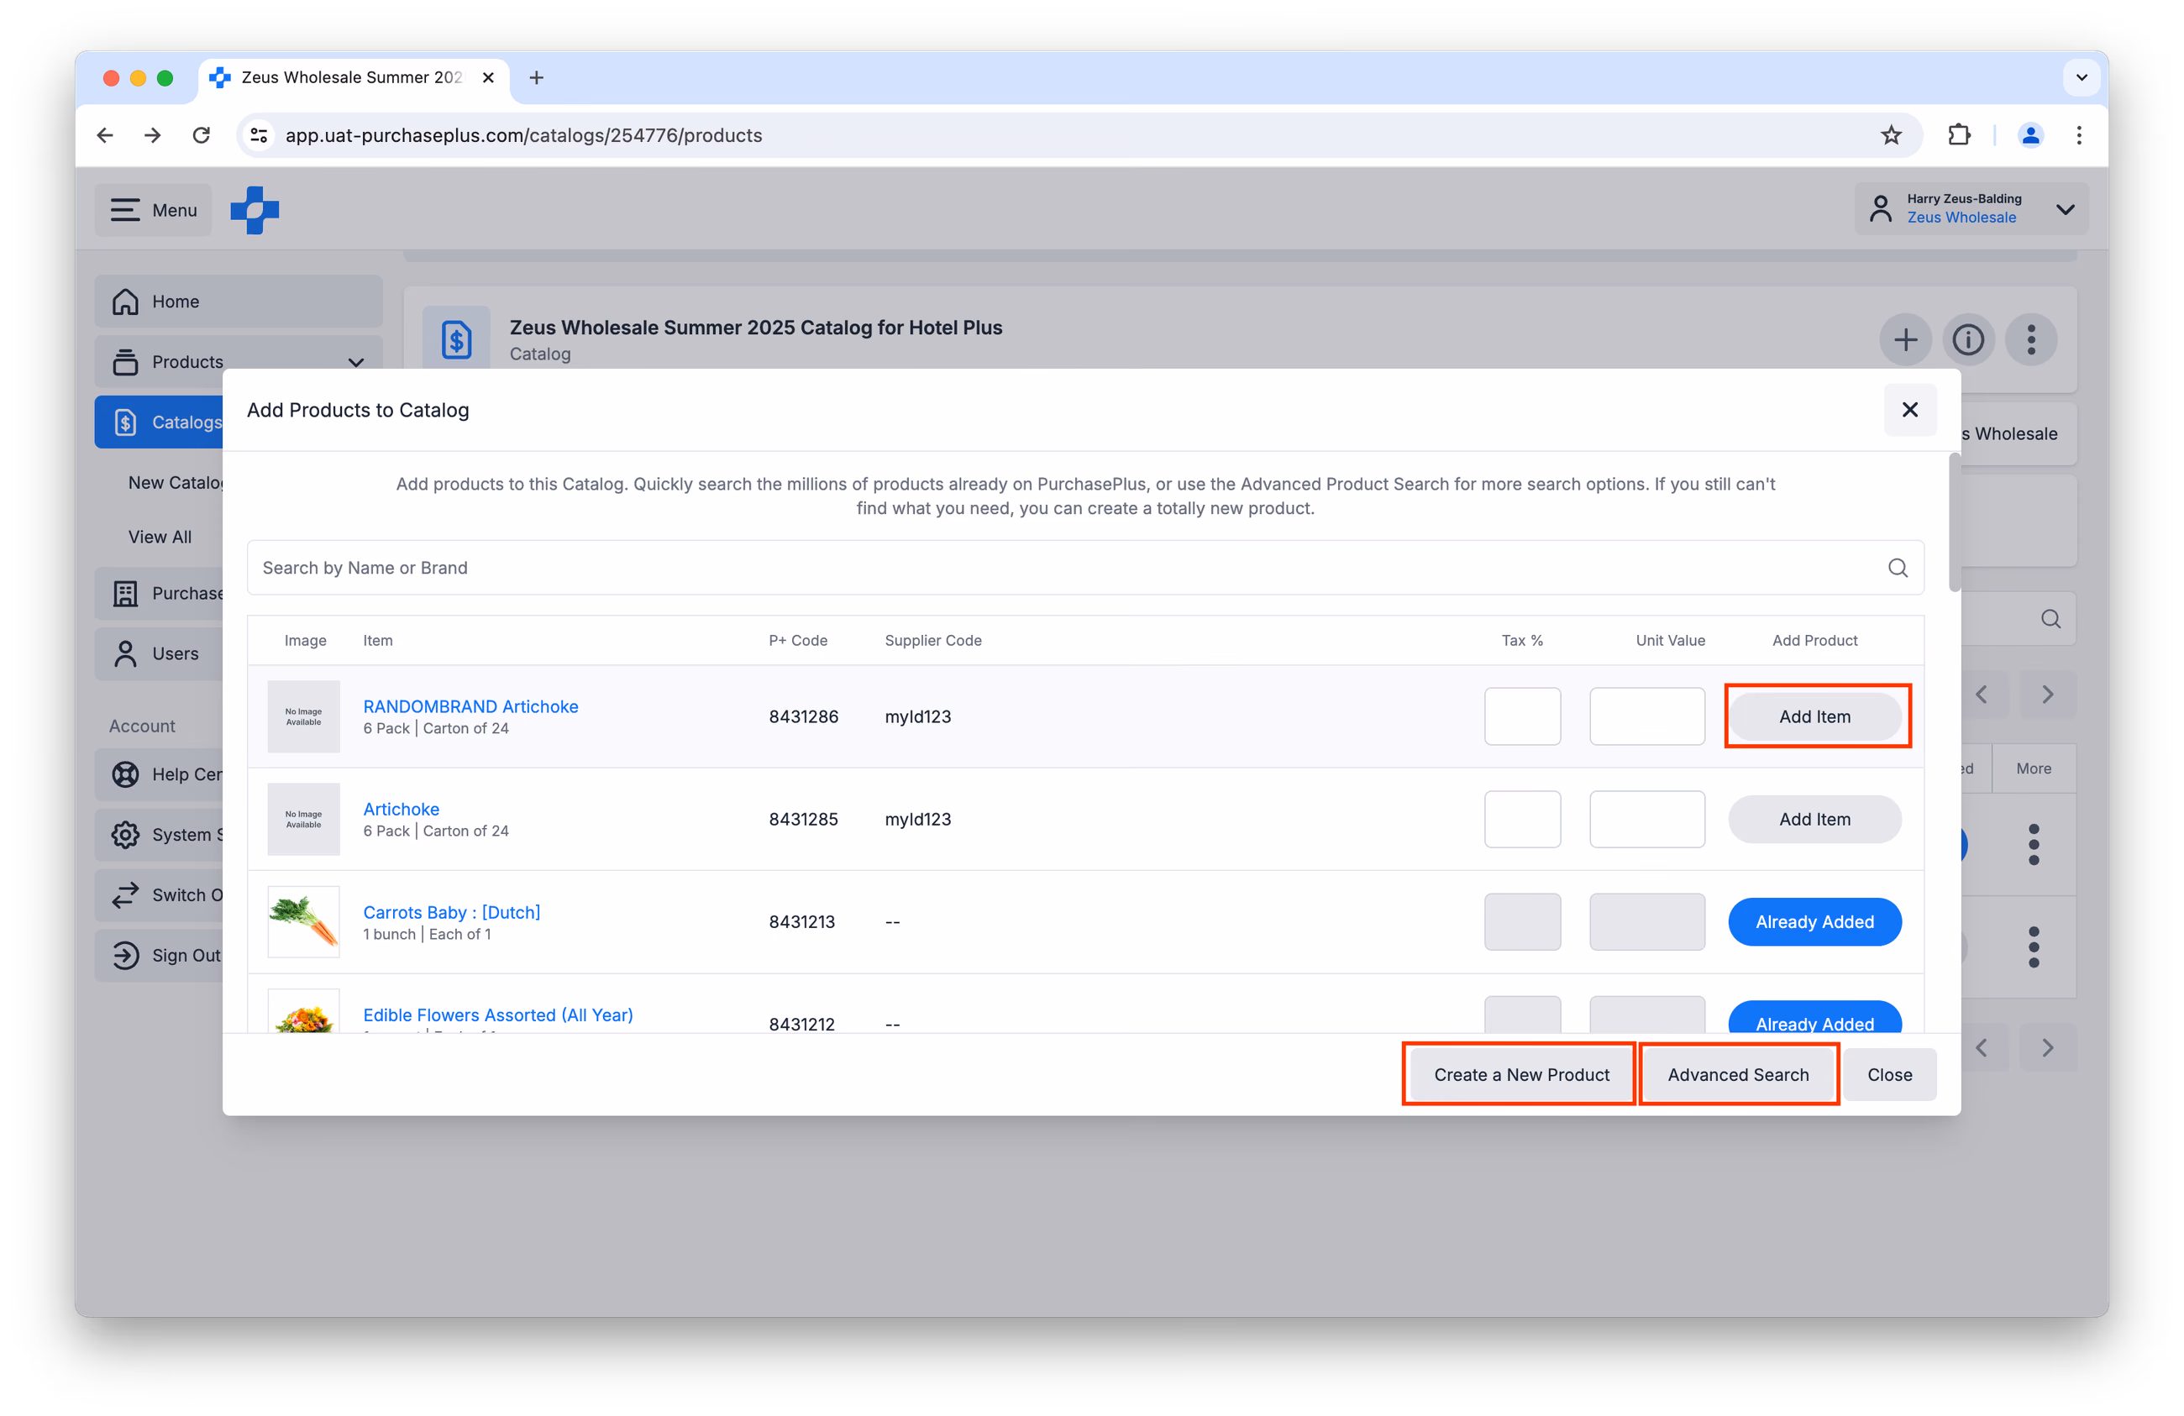Viewport: 2184px width, 1416px height.
Task: Click the address bar URL
Action: point(524,136)
